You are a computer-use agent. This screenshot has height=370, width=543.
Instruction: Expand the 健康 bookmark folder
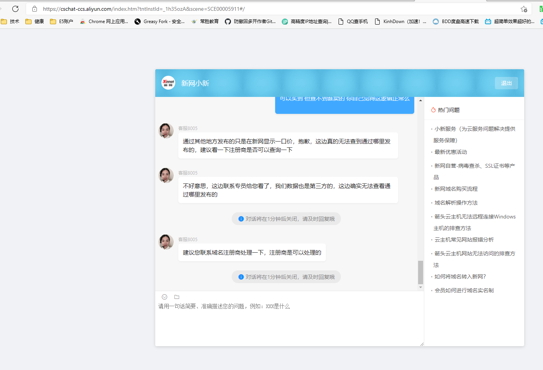(35, 22)
